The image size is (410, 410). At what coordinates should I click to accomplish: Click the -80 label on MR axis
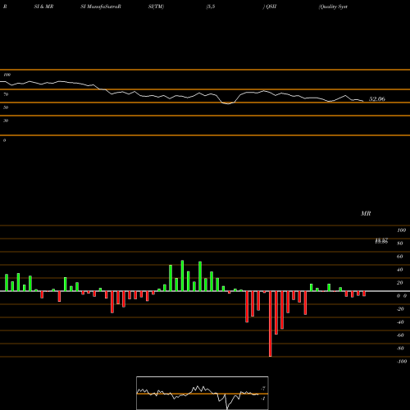tap(400, 348)
